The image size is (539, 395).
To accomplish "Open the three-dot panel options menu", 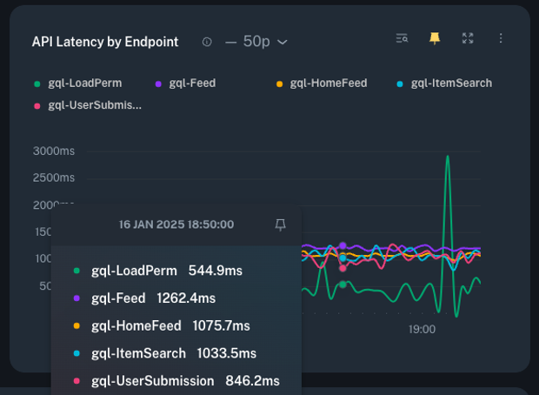I will [501, 38].
